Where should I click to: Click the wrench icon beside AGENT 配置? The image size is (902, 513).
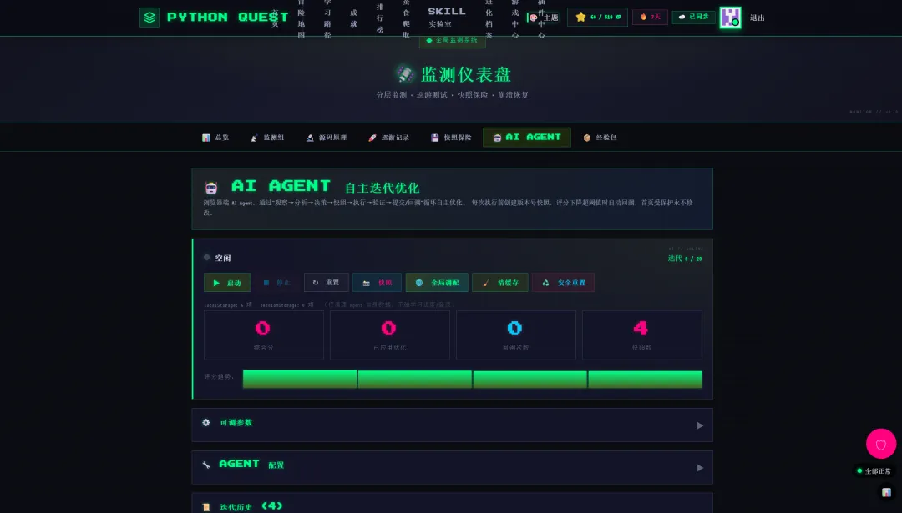click(x=206, y=465)
